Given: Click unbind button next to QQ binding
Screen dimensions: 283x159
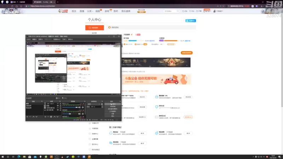Looking at the screenshot, I should click(x=142, y=134).
